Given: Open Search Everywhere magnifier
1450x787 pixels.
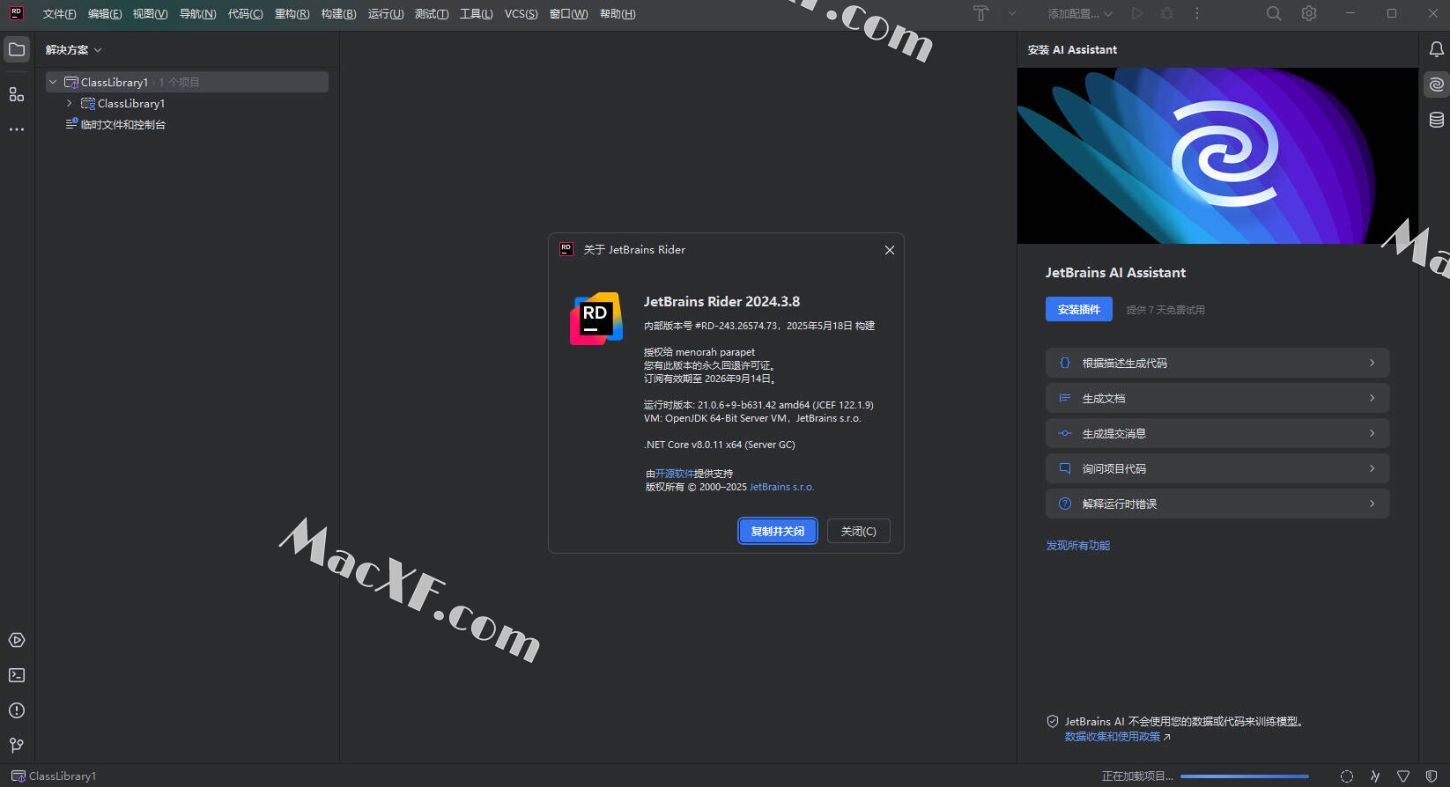Looking at the screenshot, I should coord(1274,13).
